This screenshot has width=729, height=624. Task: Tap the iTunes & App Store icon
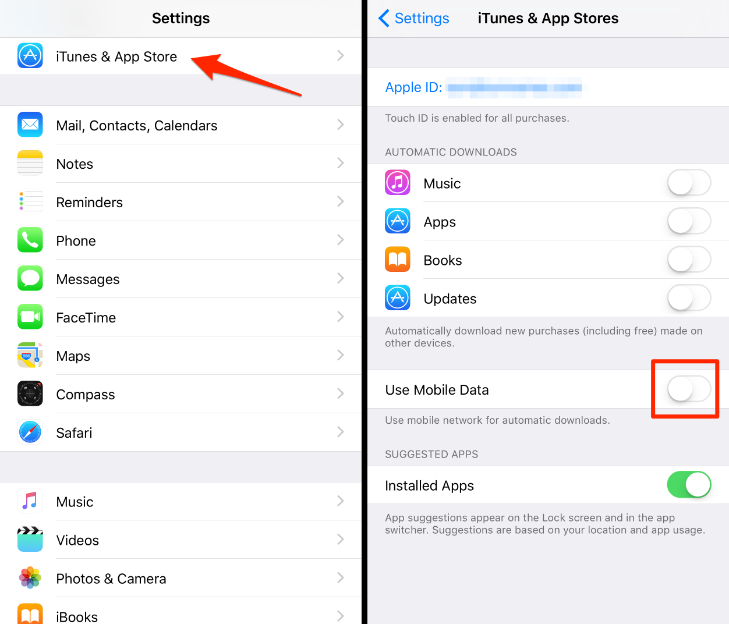point(30,56)
